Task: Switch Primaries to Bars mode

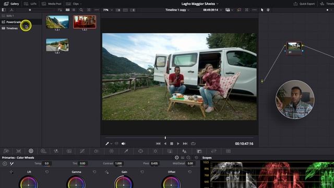Action: [x=183, y=158]
